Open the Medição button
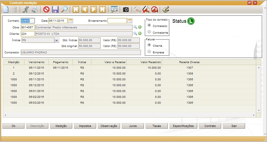The image size is (267, 142). coord(61,126)
